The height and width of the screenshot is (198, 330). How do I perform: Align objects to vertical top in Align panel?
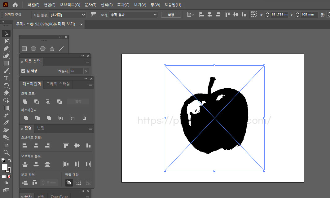click(66, 146)
